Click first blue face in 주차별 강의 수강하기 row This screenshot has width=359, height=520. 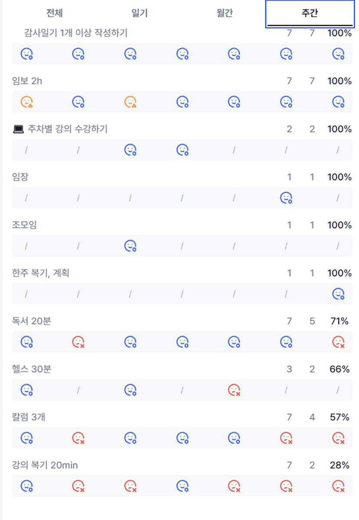[x=130, y=150]
